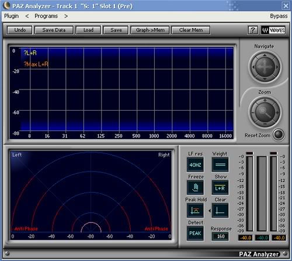Click the Clear peak button

pyautogui.click(x=220, y=211)
